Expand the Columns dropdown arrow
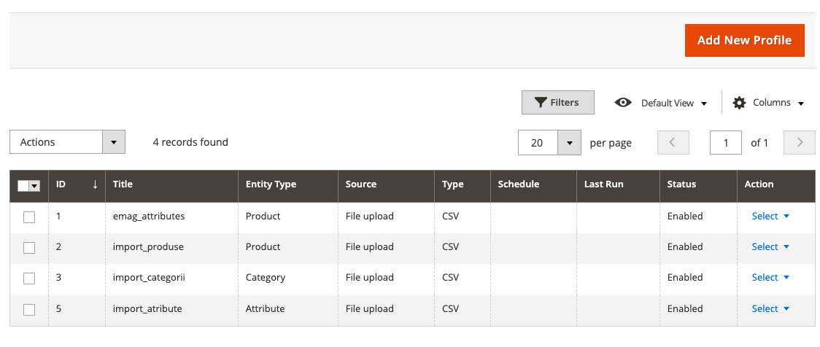The height and width of the screenshot is (347, 820). click(800, 104)
